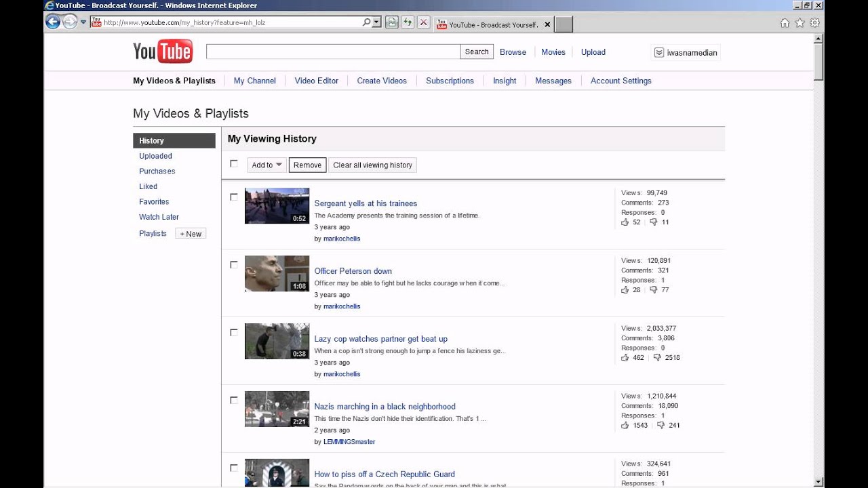The height and width of the screenshot is (488, 868).
Task: Select the YouTube - Broadcast Yourself tab
Action: coord(493,24)
